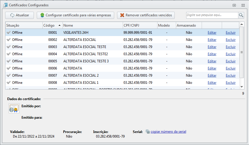Focus the search field 'Digite sua pesquisa aqui'
Screen dimensions: 249x145
click(x=212, y=15)
